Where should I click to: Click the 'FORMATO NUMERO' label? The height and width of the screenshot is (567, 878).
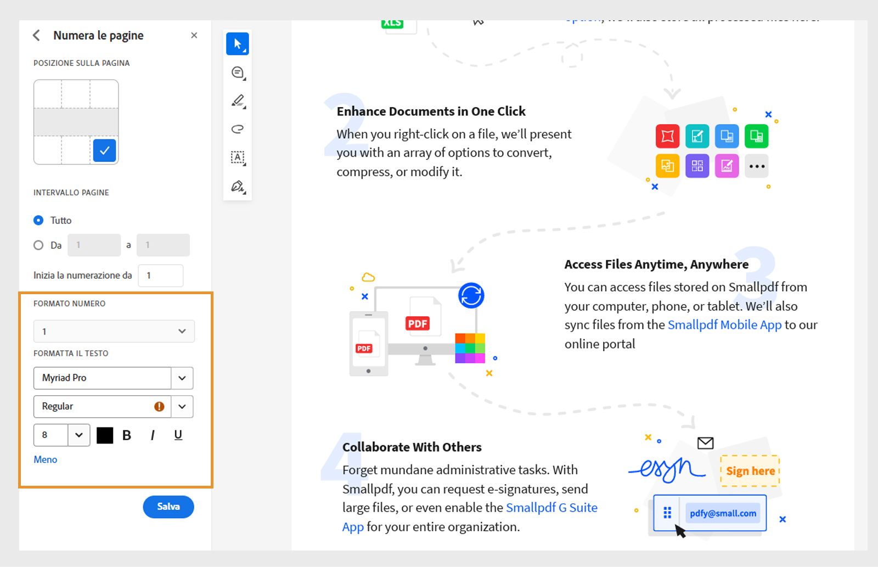click(70, 304)
